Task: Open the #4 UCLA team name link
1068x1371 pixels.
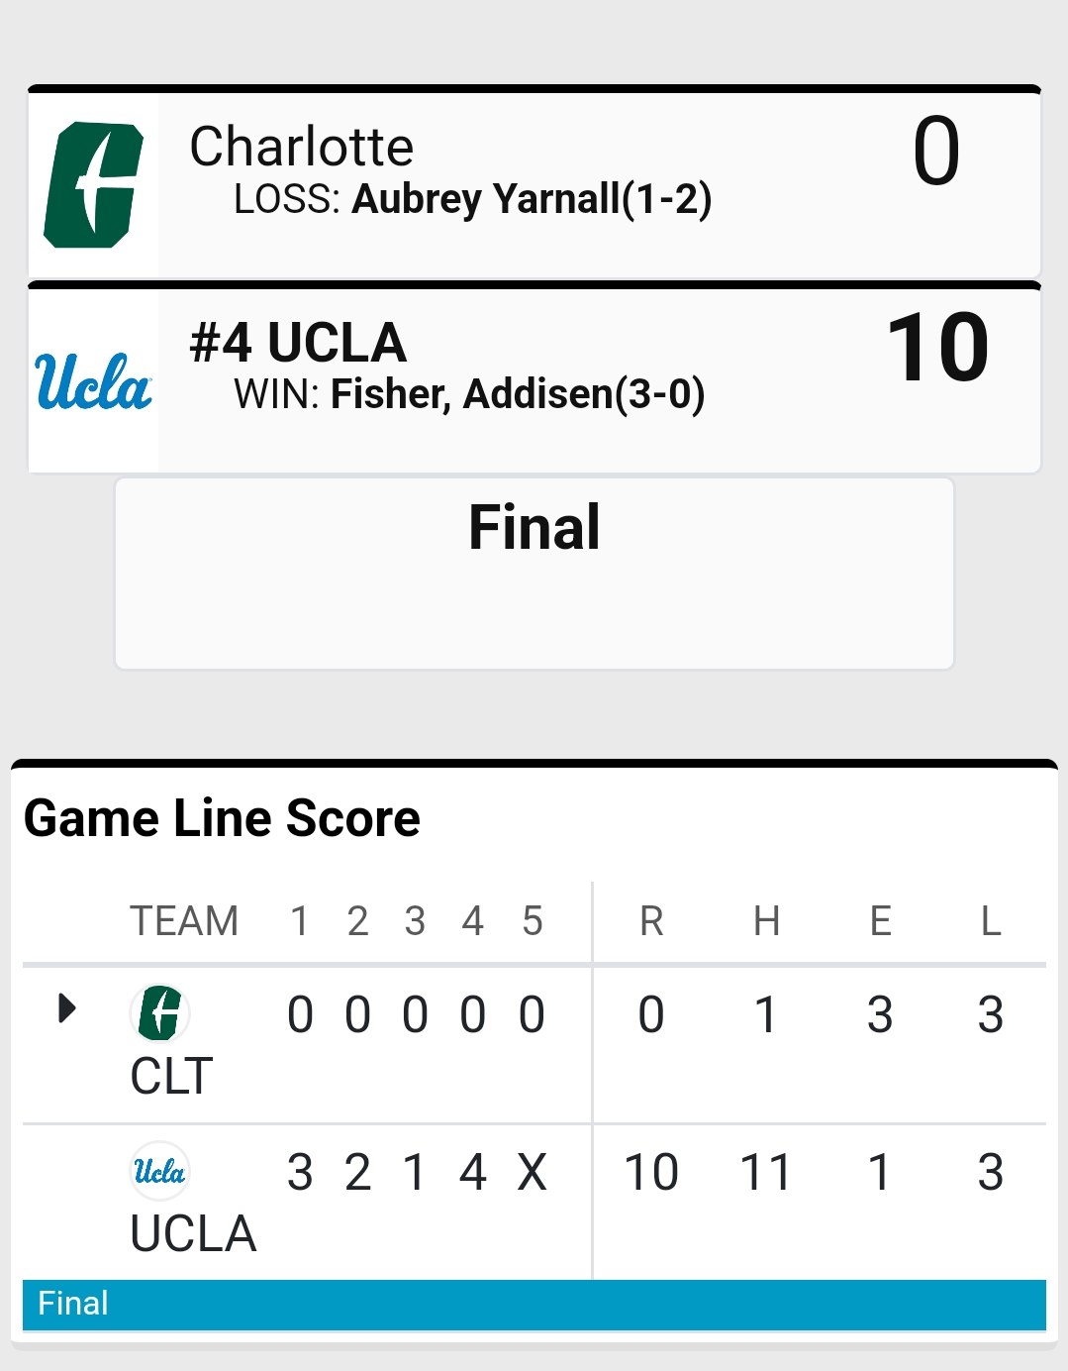Action: (x=298, y=343)
